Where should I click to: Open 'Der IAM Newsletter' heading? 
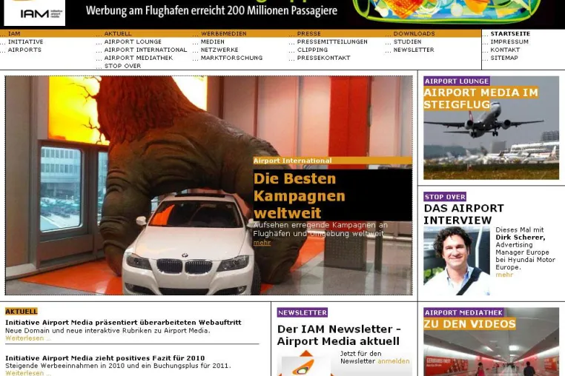tap(339, 335)
